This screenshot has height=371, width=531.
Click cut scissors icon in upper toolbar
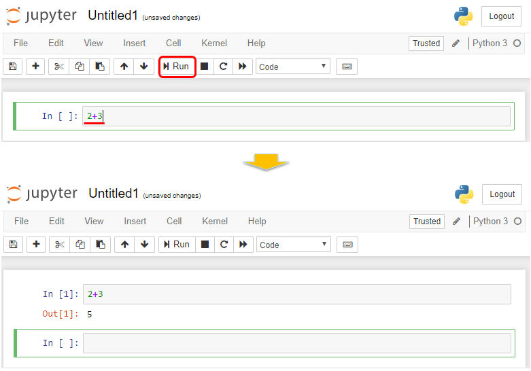click(x=59, y=67)
